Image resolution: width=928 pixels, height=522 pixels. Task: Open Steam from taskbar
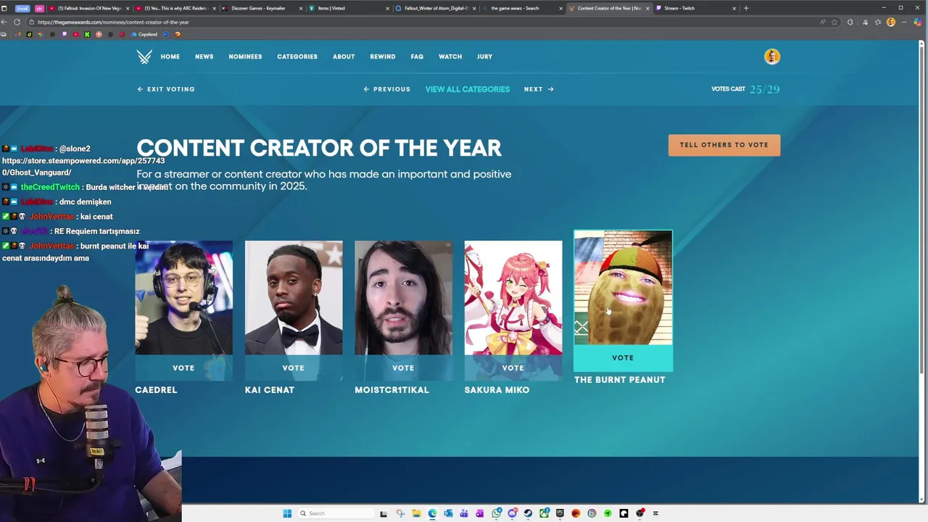tap(528, 513)
